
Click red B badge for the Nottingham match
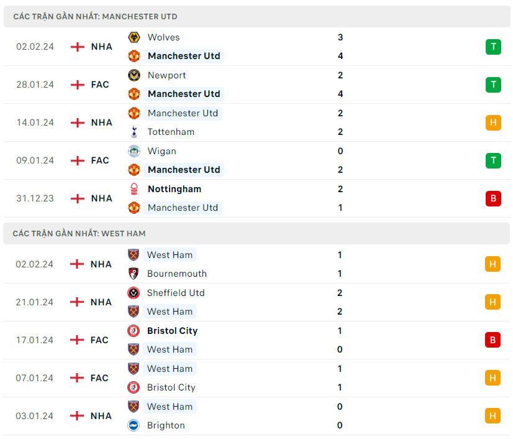pos(493,198)
